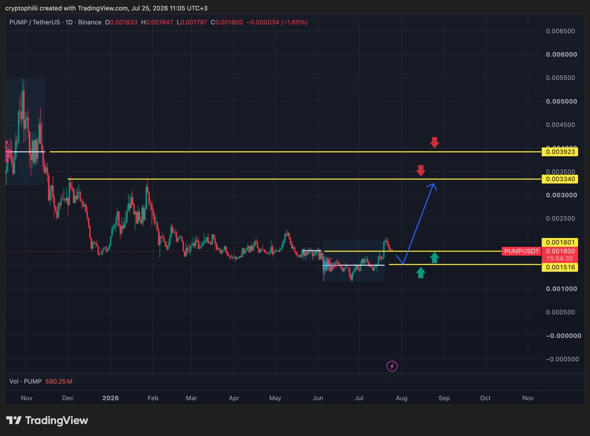This screenshot has width=590, height=436.
Task: Click the "Vol · PUMP" indicator label
Action: pos(25,382)
